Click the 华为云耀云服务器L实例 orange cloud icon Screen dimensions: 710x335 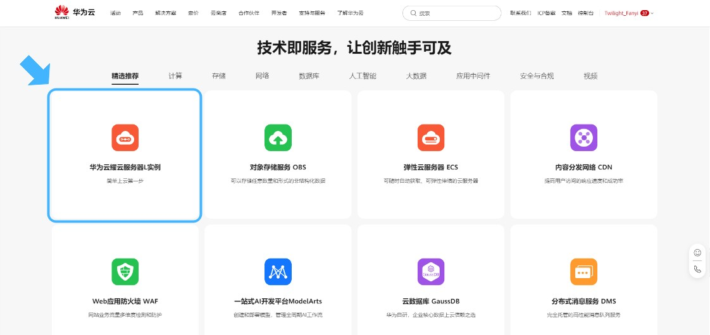(125, 137)
